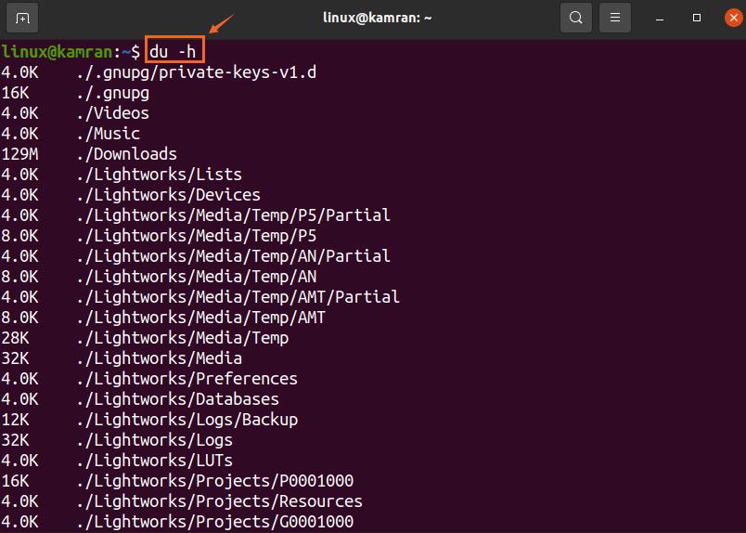Screen dimensions: 746x533
Task: Open the hamburger menu
Action: (x=614, y=18)
